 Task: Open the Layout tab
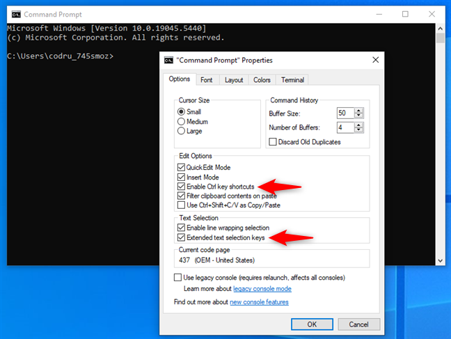[234, 80]
